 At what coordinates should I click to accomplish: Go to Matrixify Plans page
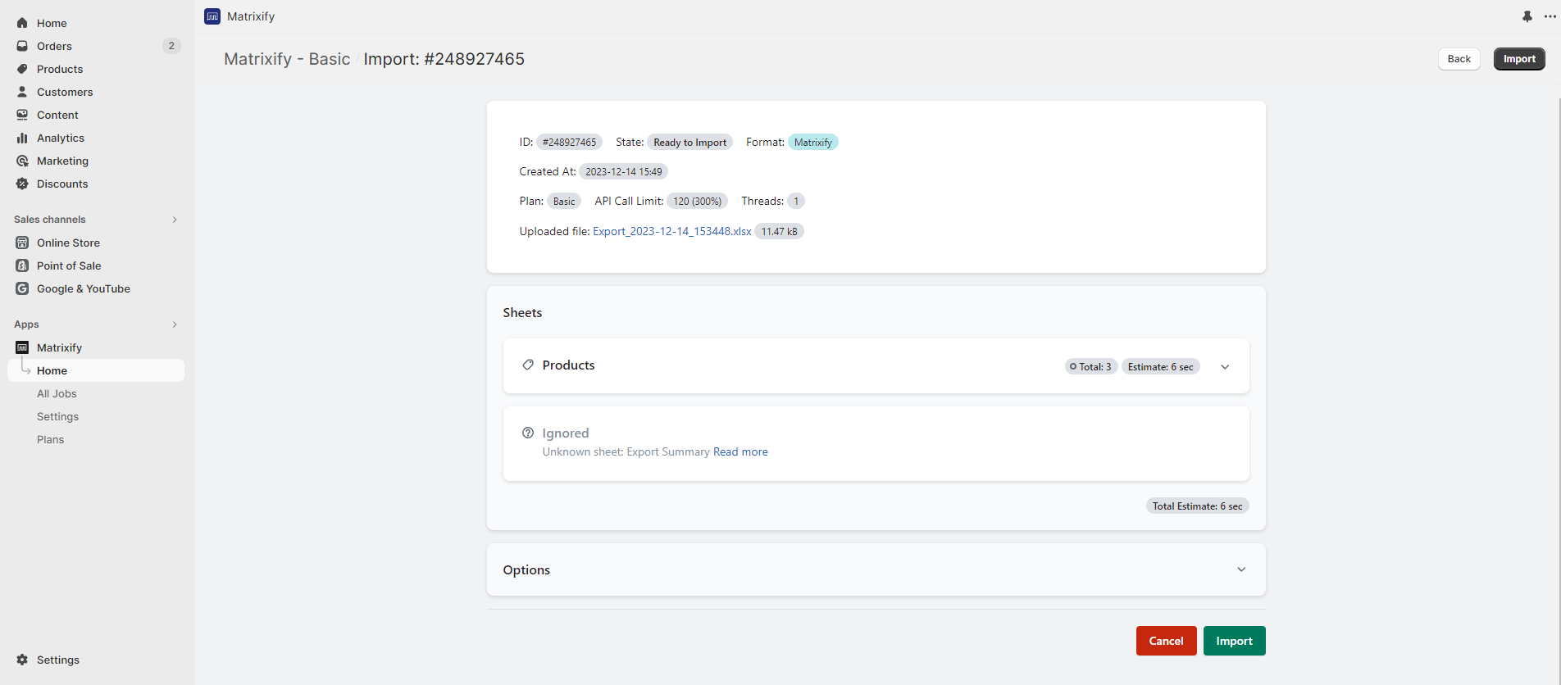(50, 439)
